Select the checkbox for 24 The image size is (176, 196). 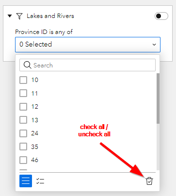click(23, 133)
